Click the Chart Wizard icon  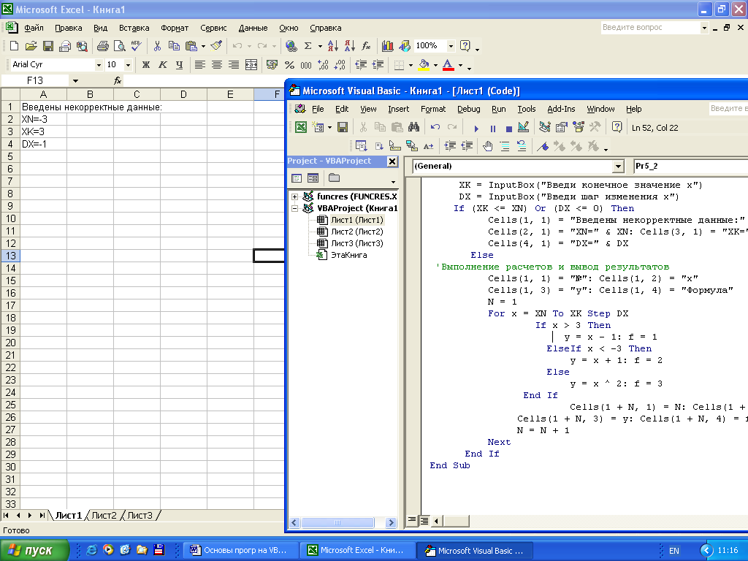coord(388,46)
